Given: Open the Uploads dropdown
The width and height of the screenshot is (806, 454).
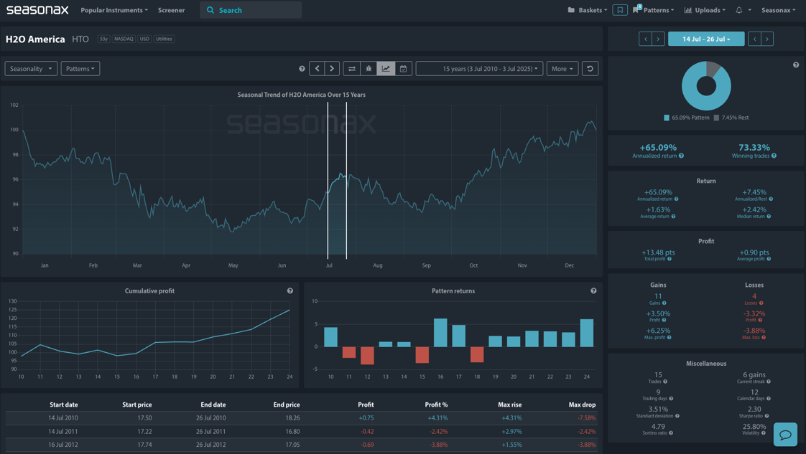Looking at the screenshot, I should click(705, 10).
